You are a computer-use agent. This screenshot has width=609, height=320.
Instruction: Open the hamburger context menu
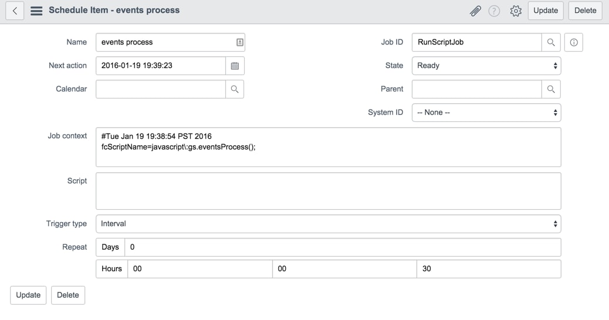point(36,11)
